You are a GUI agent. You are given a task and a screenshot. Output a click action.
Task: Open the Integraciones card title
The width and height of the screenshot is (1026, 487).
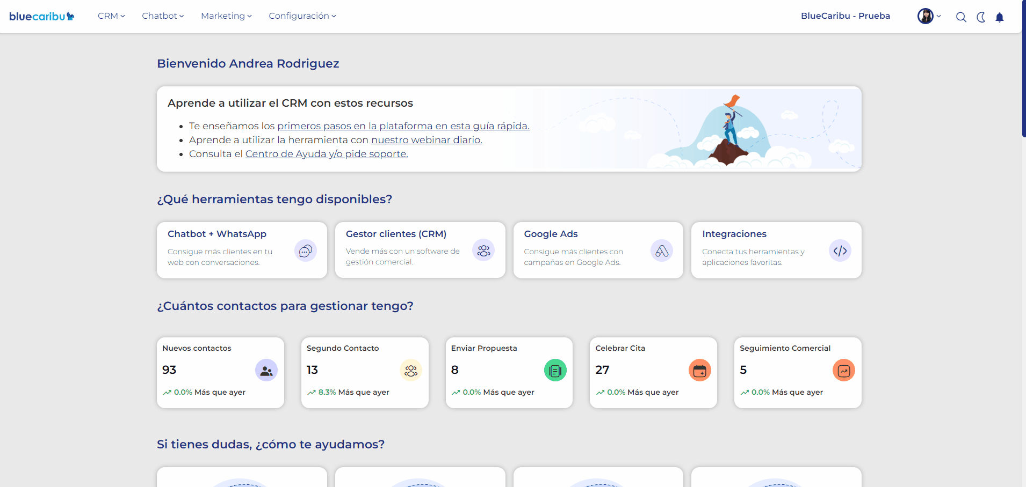pos(734,234)
